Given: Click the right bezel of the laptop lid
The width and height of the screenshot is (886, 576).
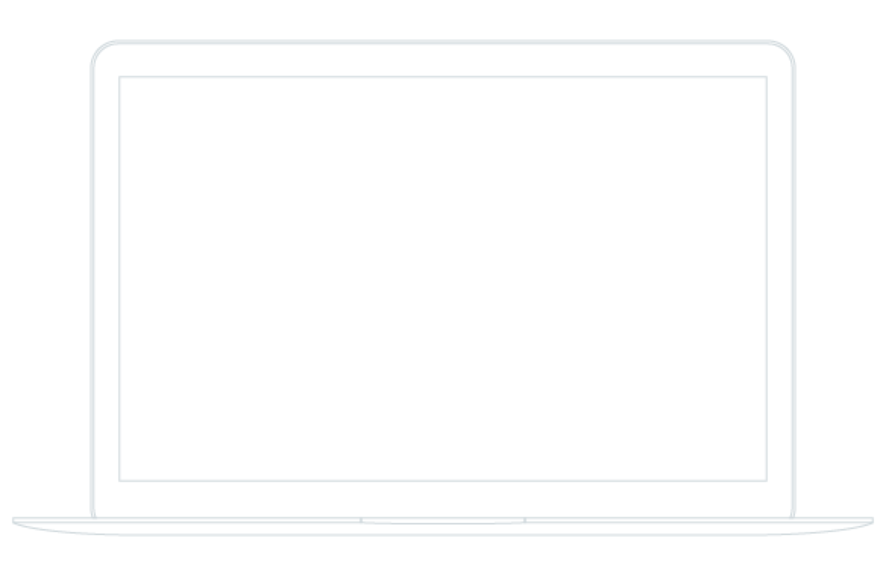Looking at the screenshot, I should point(780,279).
